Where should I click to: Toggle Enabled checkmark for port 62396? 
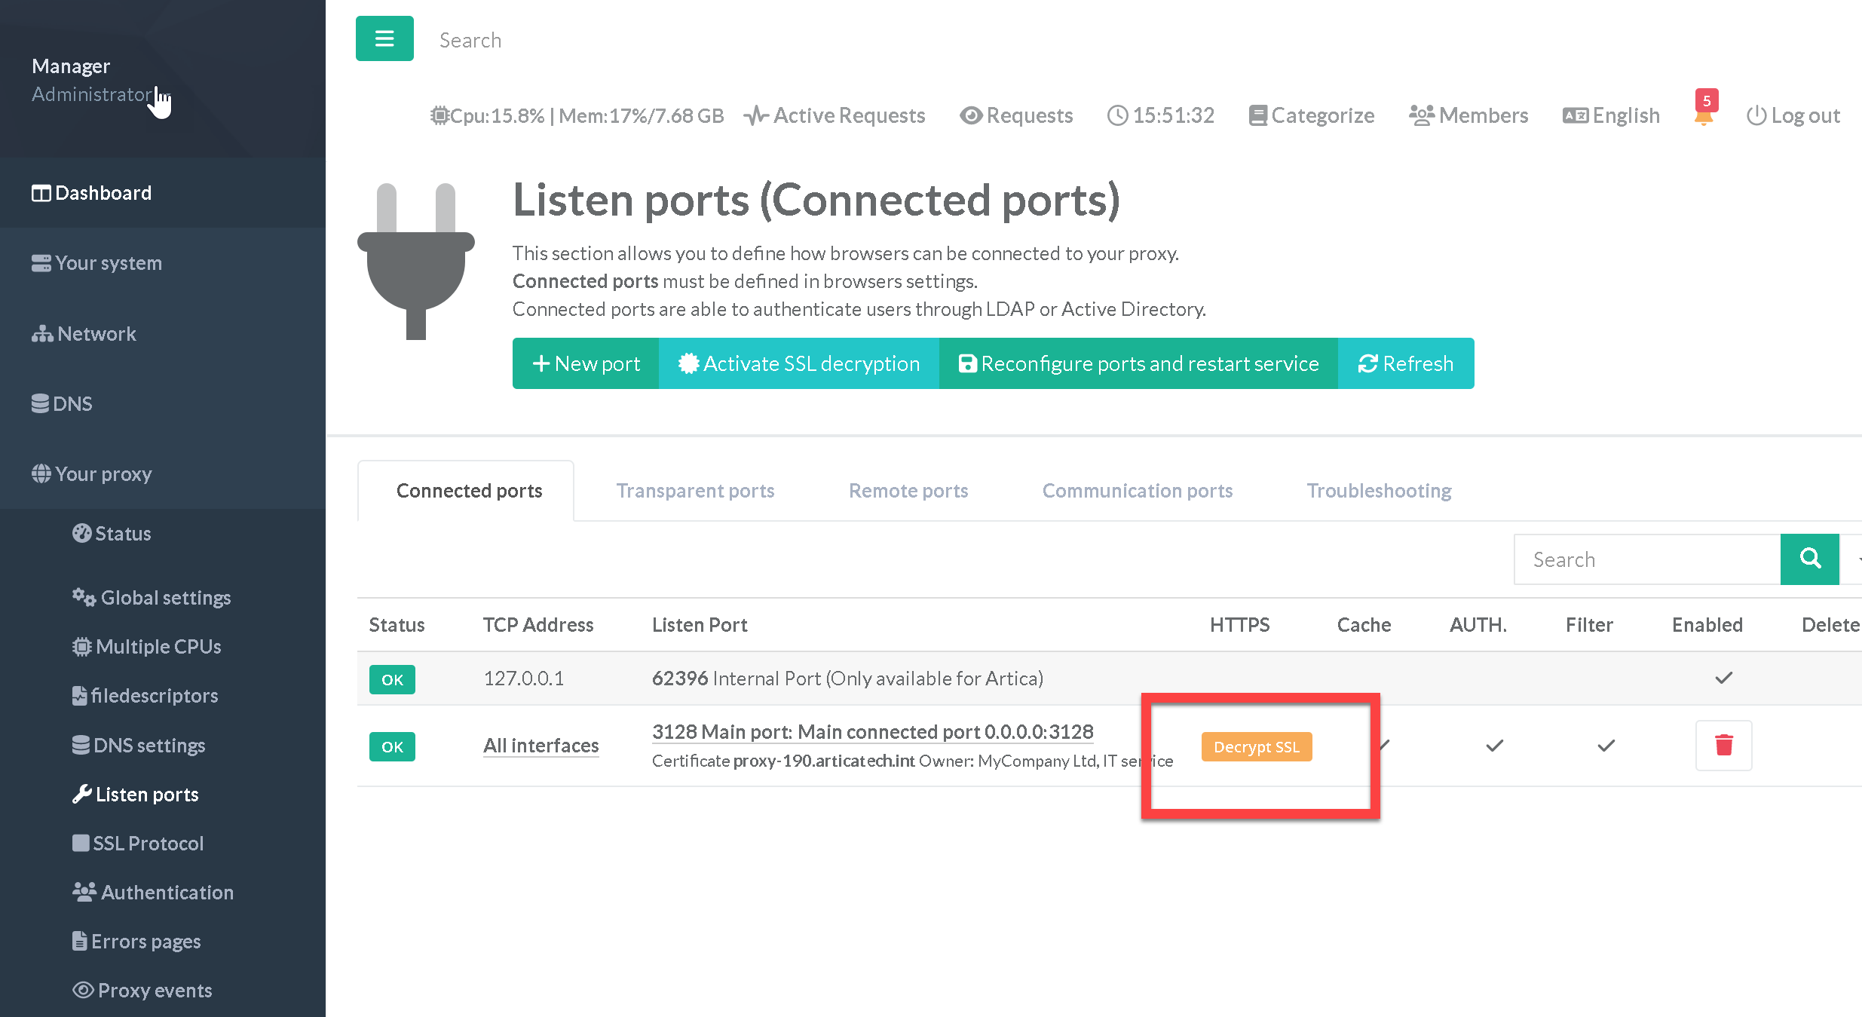click(x=1723, y=678)
